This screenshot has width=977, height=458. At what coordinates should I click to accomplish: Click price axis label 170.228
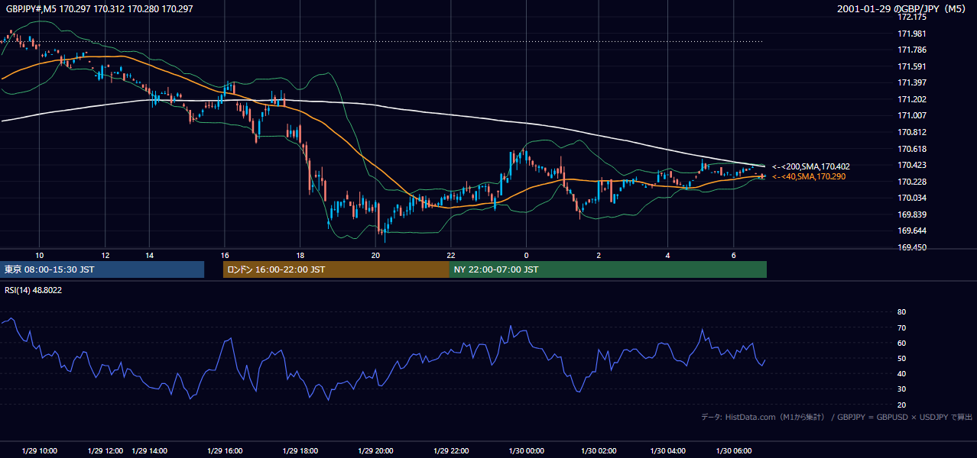pos(912,182)
